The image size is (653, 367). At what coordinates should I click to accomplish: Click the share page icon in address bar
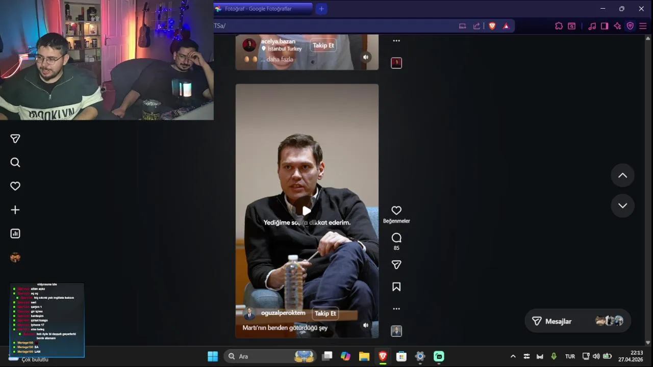pos(476,26)
